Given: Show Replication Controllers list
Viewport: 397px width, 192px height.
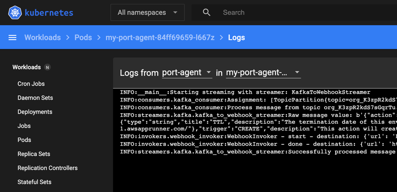Looking at the screenshot, I should (47, 168).
